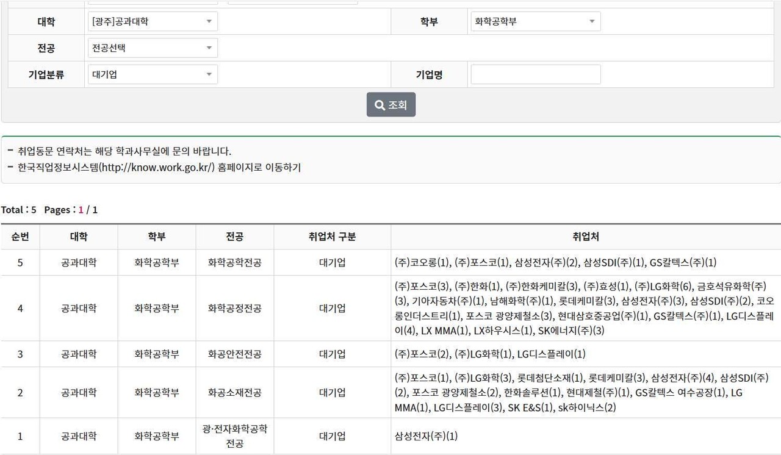Click the magnifier icon on the 조회 button
Image resolution: width=781 pixels, height=455 pixels.
[379, 104]
